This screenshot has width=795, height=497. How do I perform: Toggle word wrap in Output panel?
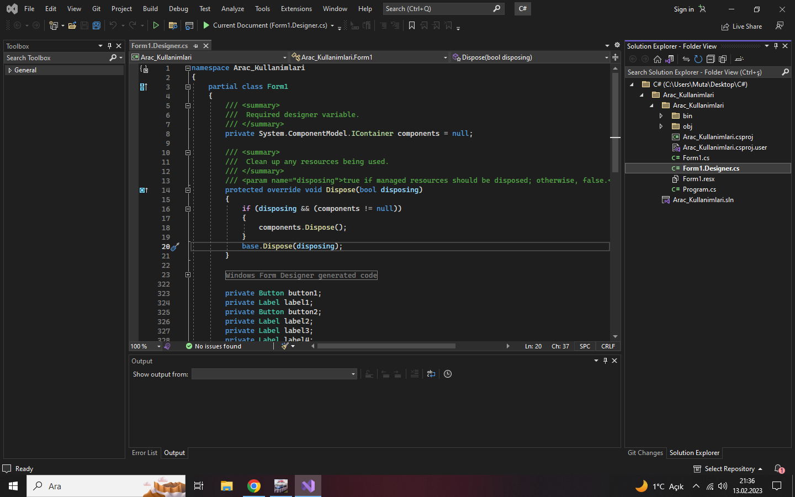pos(431,374)
